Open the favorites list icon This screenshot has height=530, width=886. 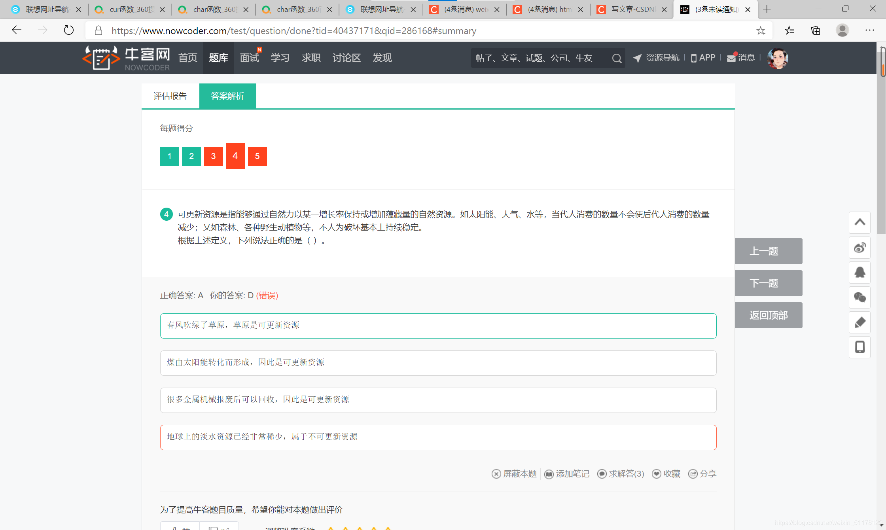[789, 30]
